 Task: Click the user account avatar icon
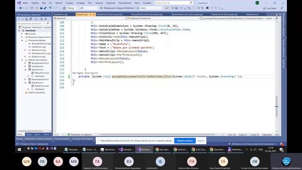[257, 3]
